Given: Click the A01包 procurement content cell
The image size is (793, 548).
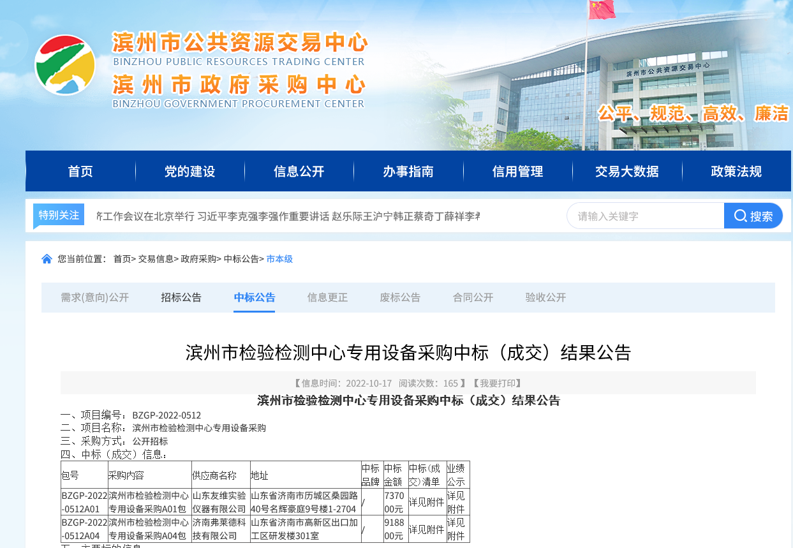Looking at the screenshot, I should tap(149, 502).
